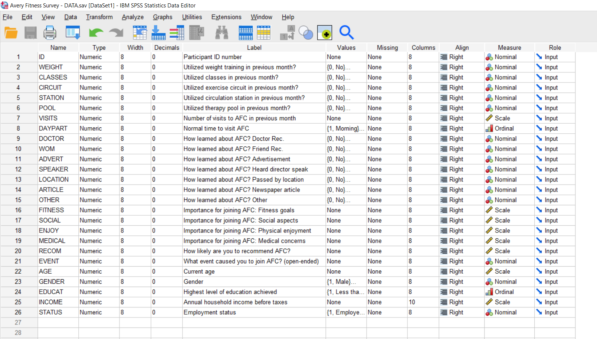Open the Variables info toolbar icon
This screenshot has width=597, height=339.
click(177, 33)
